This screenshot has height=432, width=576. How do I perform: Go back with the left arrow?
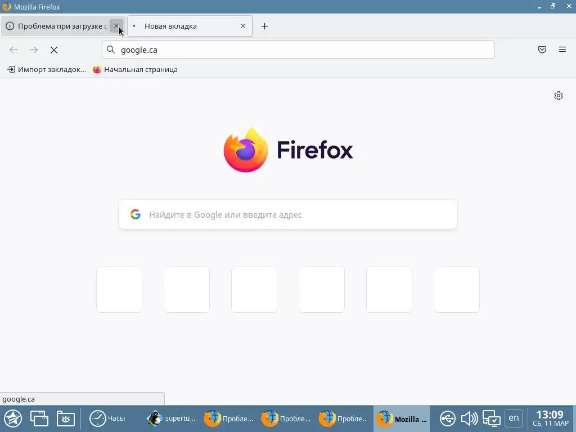13,49
